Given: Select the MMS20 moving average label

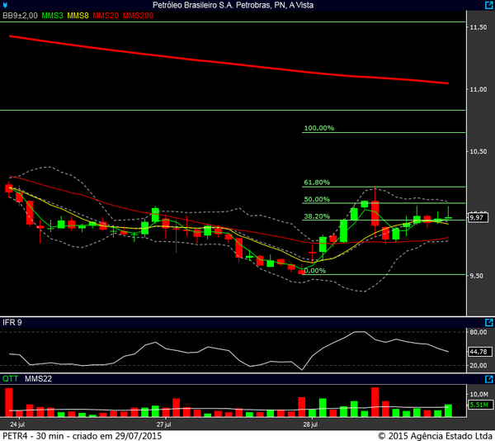Looking at the screenshot, I should point(106,16).
